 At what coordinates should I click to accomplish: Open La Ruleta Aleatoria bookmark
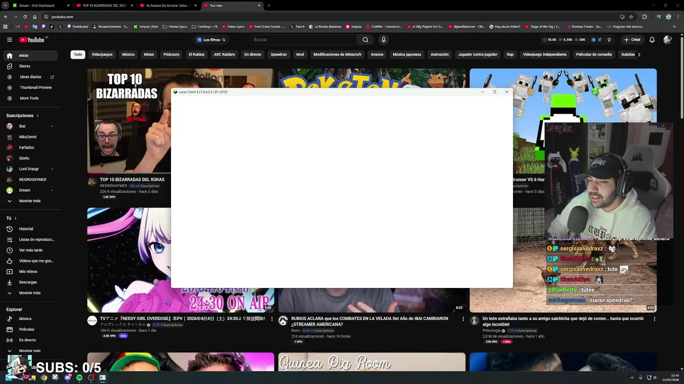pyautogui.click(x=325, y=27)
